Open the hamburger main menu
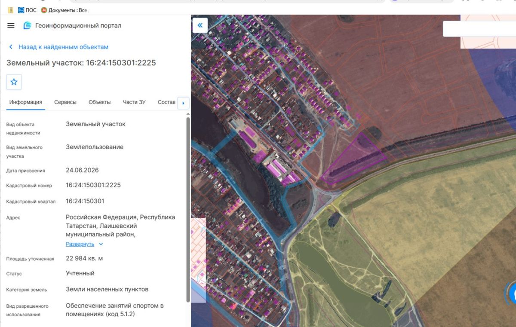This screenshot has height=327, width=516. [11, 25]
